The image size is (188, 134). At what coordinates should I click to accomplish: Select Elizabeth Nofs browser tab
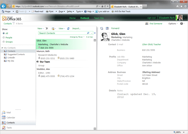pyautogui.click(x=126, y=6)
